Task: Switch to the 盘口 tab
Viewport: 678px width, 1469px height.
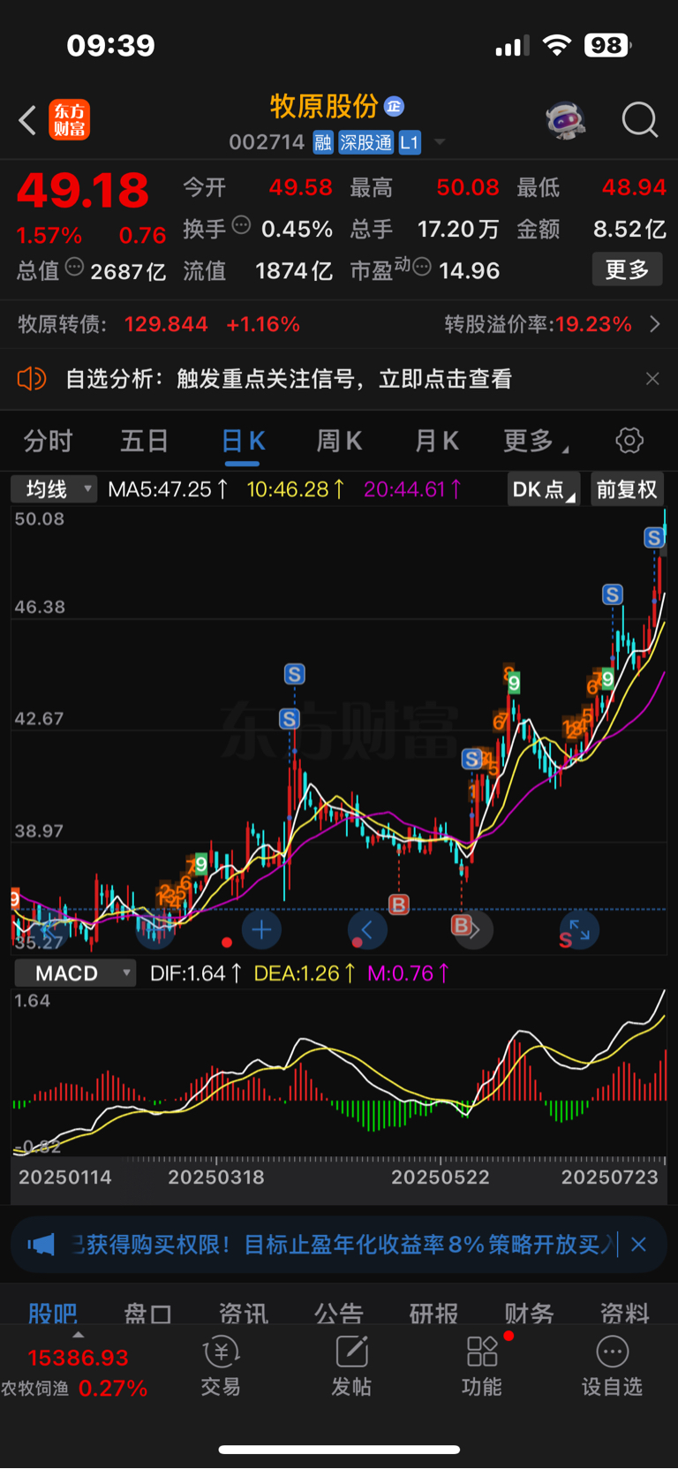Action: [x=147, y=1314]
